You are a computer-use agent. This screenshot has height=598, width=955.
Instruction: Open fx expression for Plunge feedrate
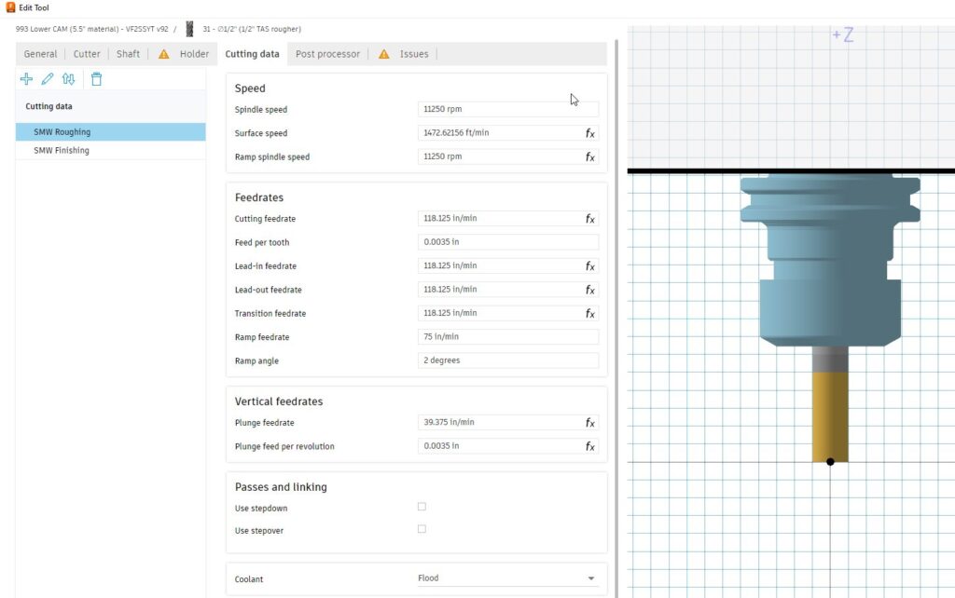(589, 422)
